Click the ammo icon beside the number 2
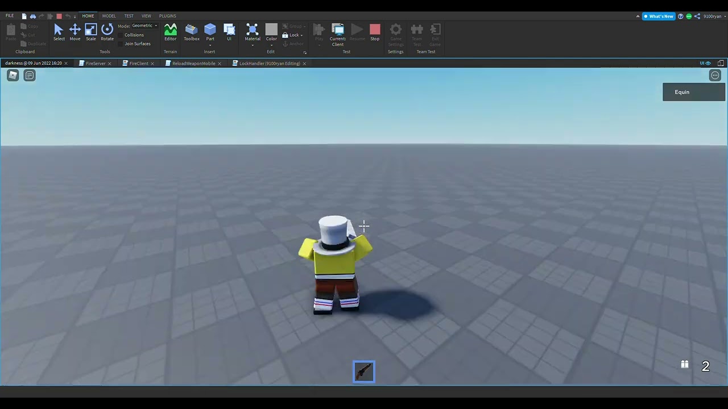728x409 pixels. pos(685,365)
